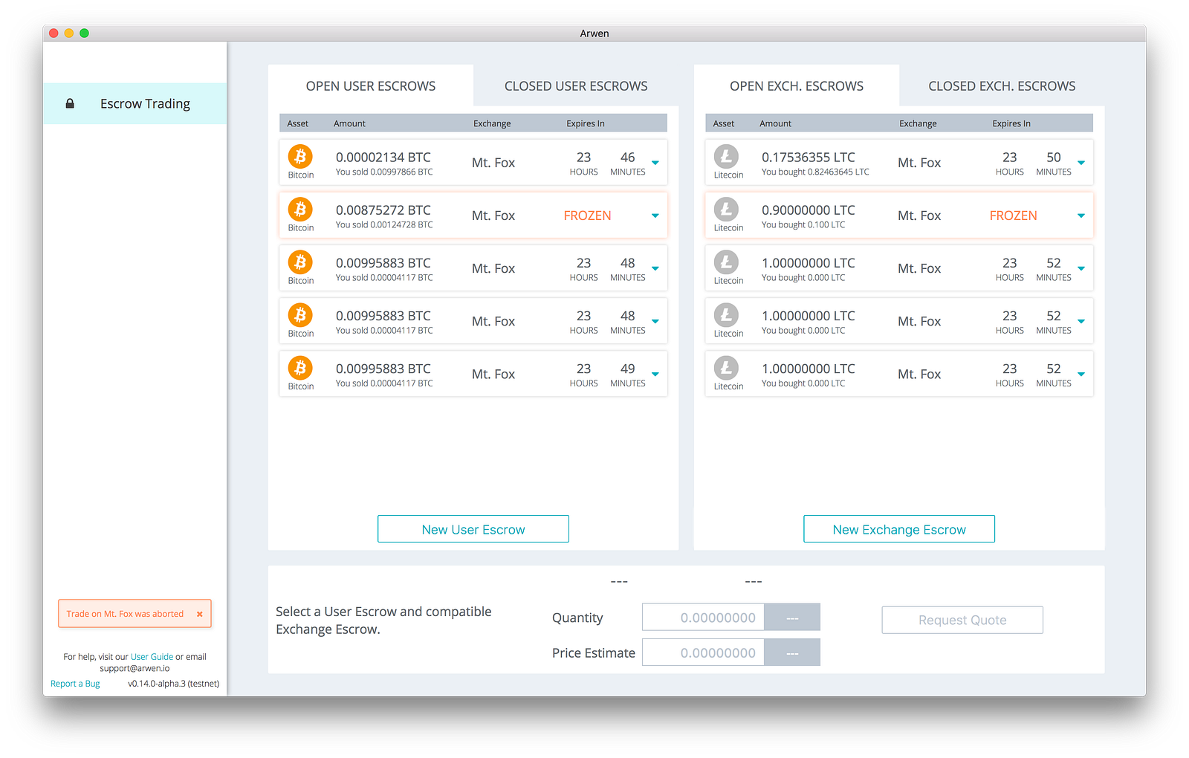Expand the 0.17536355 LTC escrow row
Viewport: 1189px width, 758px height.
1081,163
